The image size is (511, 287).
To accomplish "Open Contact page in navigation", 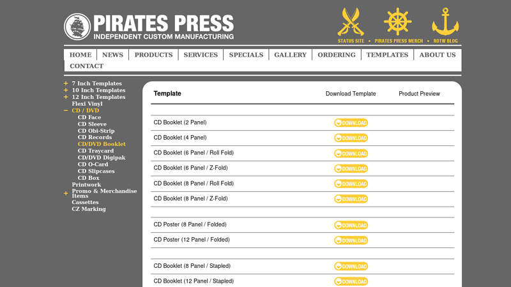I will [86, 66].
